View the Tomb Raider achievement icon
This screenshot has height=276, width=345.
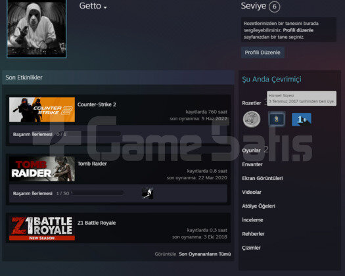(147, 193)
